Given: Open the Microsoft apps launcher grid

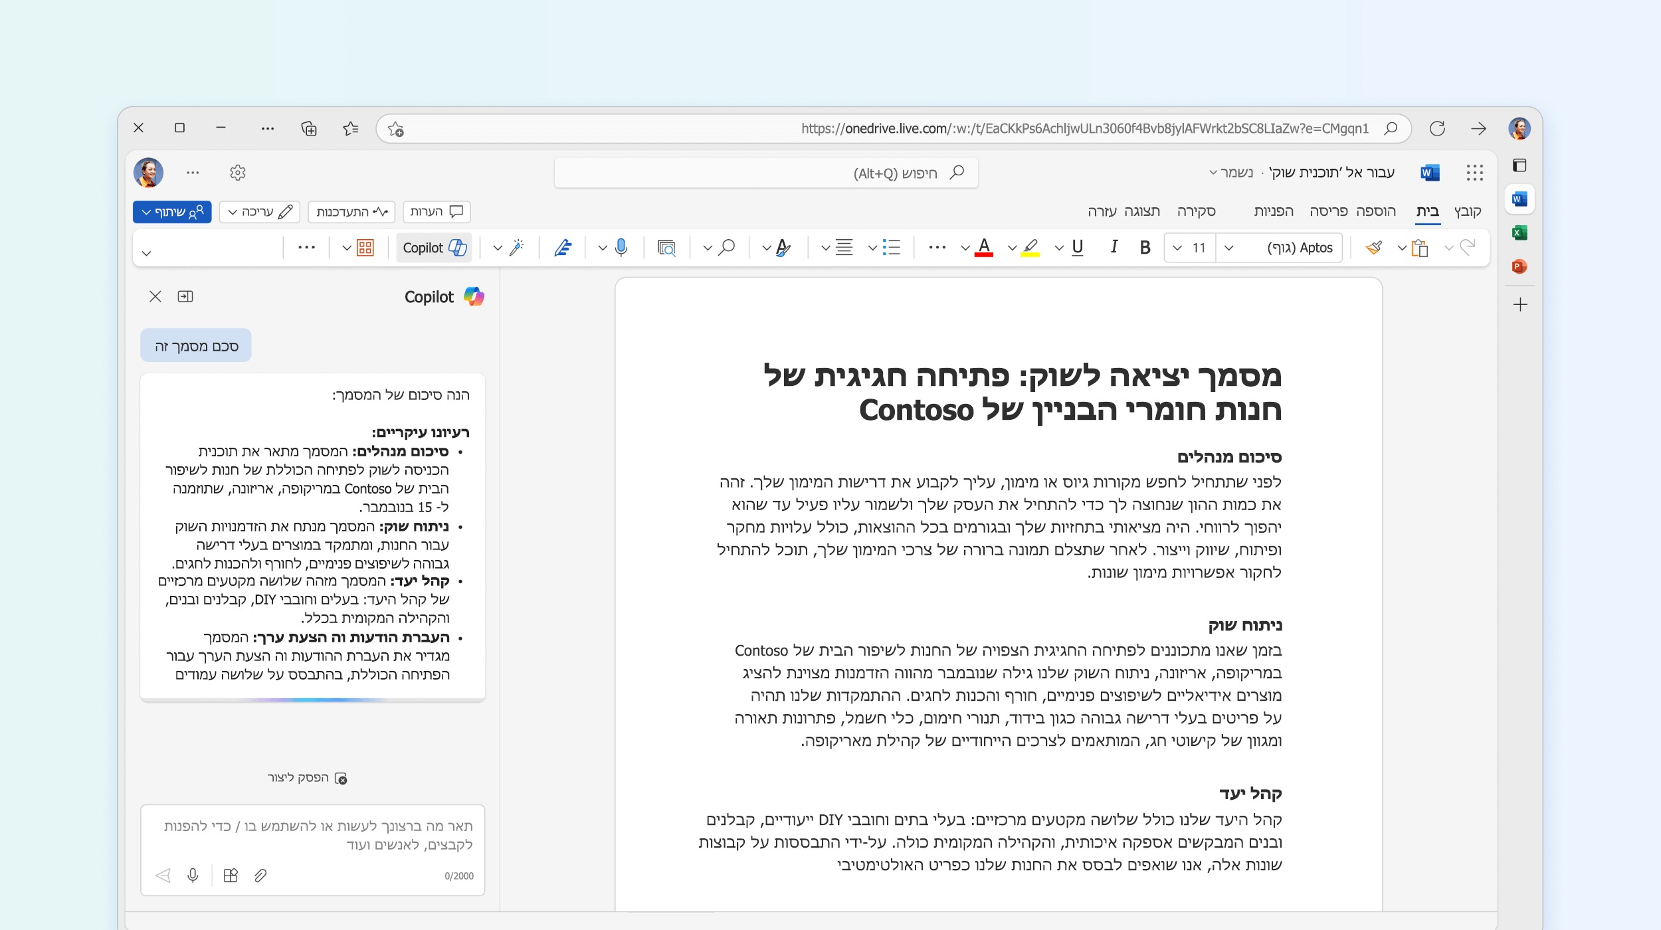Looking at the screenshot, I should (x=1474, y=173).
